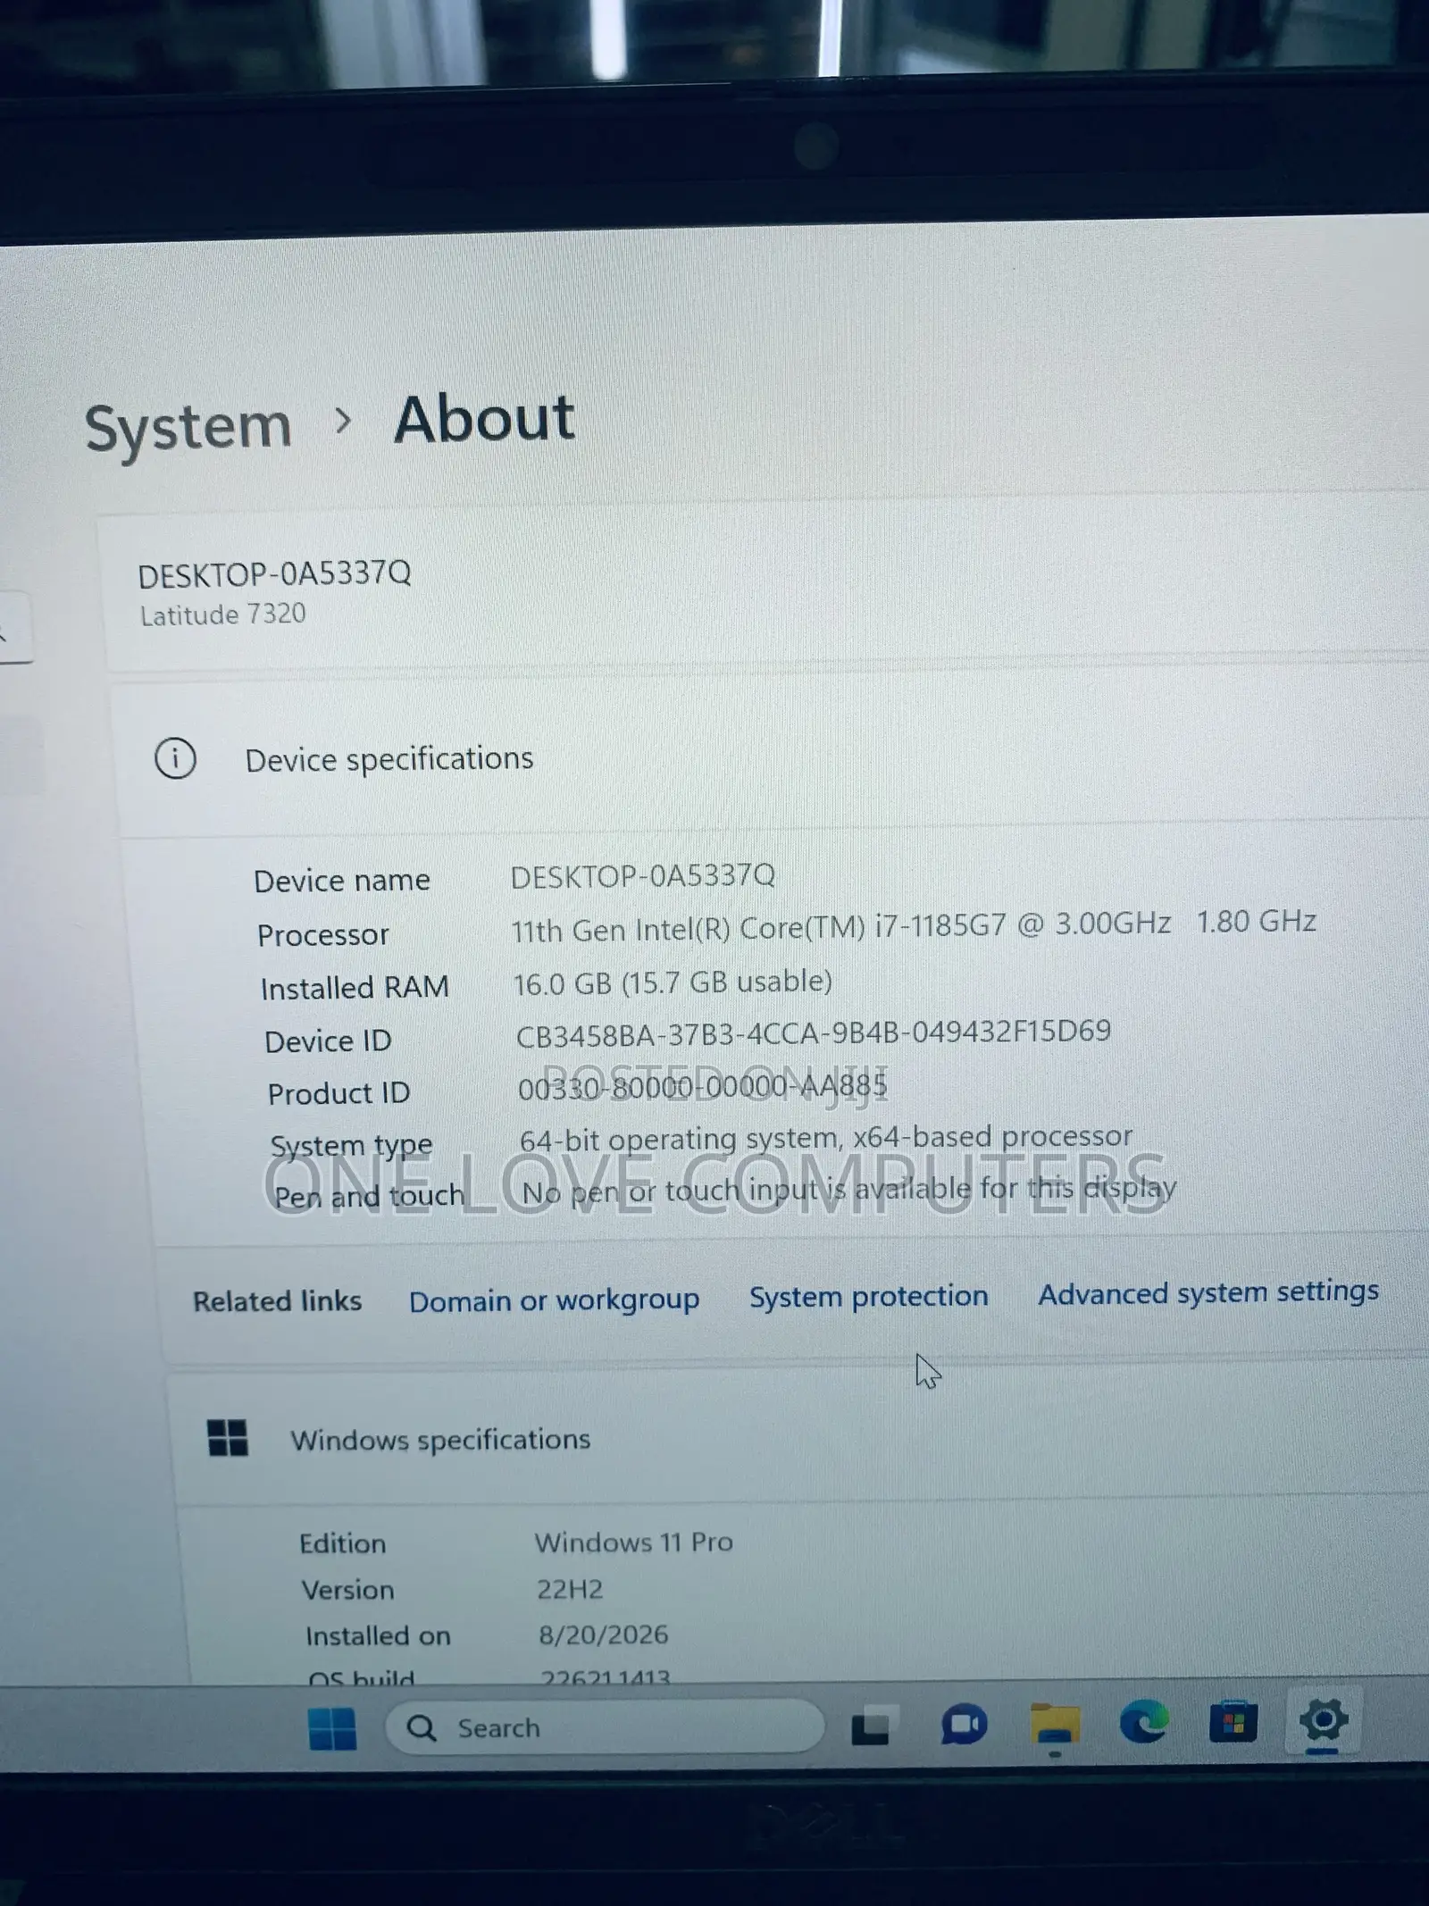Image resolution: width=1429 pixels, height=1906 pixels.
Task: Select the processor value 'i7-1185G7' text
Action: [x=940, y=925]
